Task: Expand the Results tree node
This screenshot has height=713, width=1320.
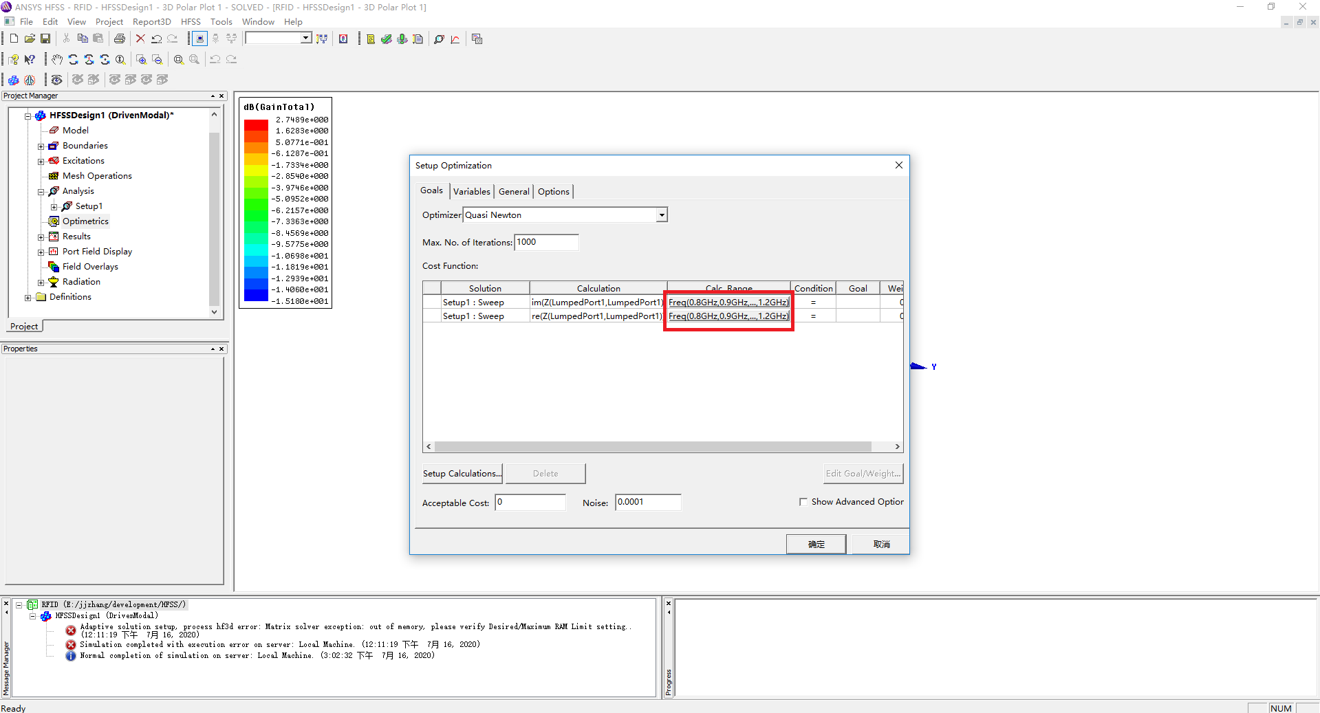Action: [41, 237]
